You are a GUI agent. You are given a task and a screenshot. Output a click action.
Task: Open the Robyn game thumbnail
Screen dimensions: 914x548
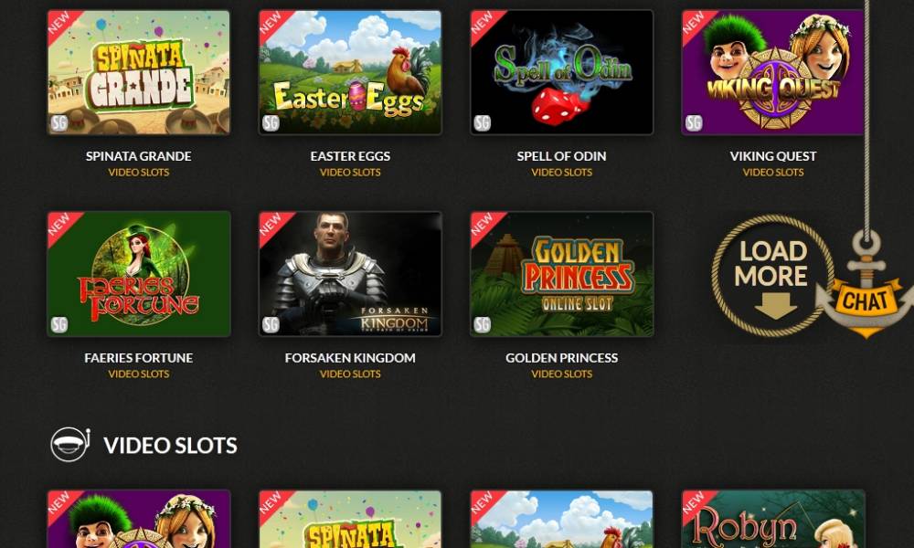tap(773, 519)
